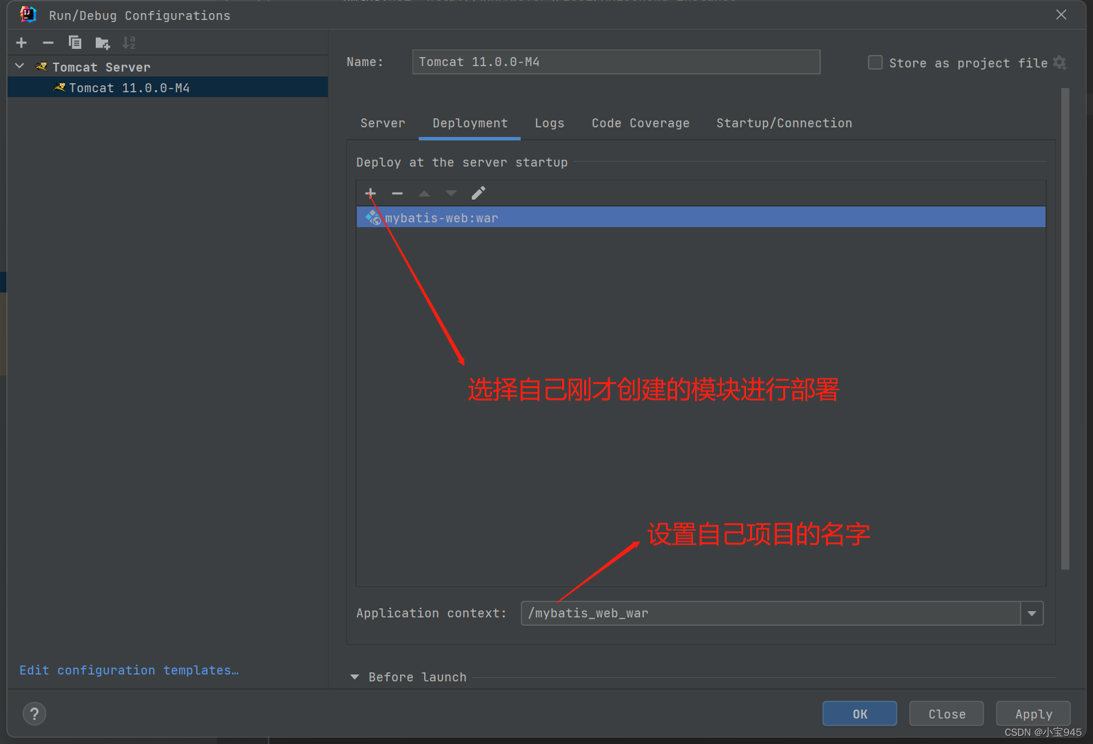Click the Apply button
Image resolution: width=1093 pixels, height=744 pixels.
point(1033,714)
